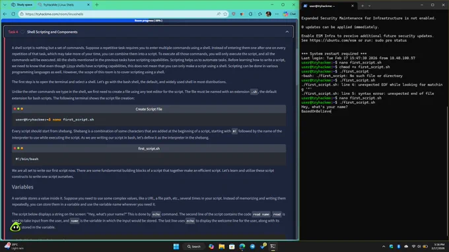Open browser Settings and more menu
This screenshot has width=449, height=252.
point(277,14)
